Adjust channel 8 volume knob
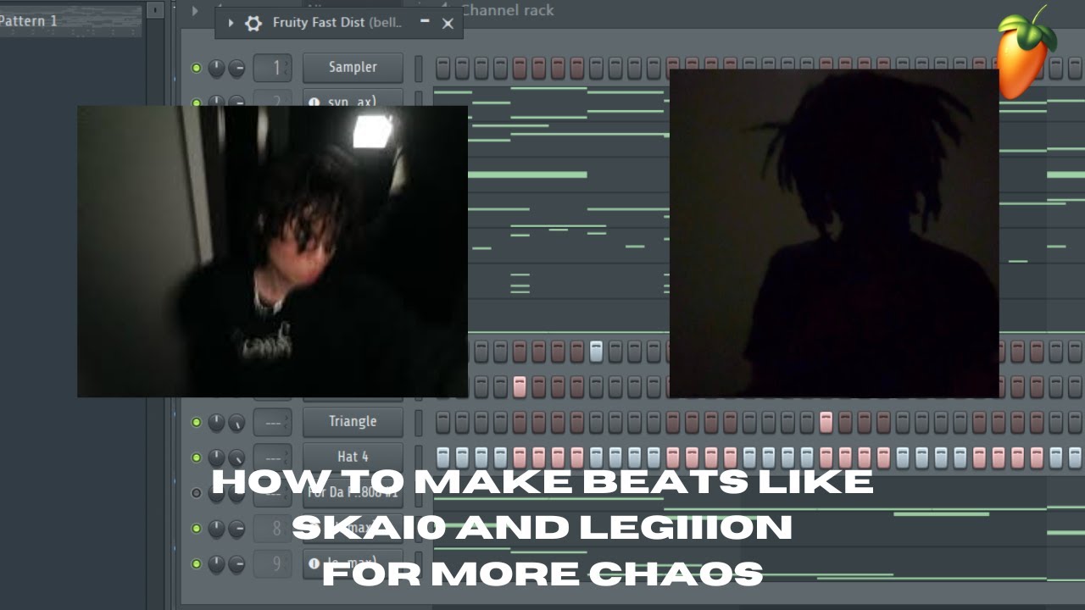 click(236, 529)
